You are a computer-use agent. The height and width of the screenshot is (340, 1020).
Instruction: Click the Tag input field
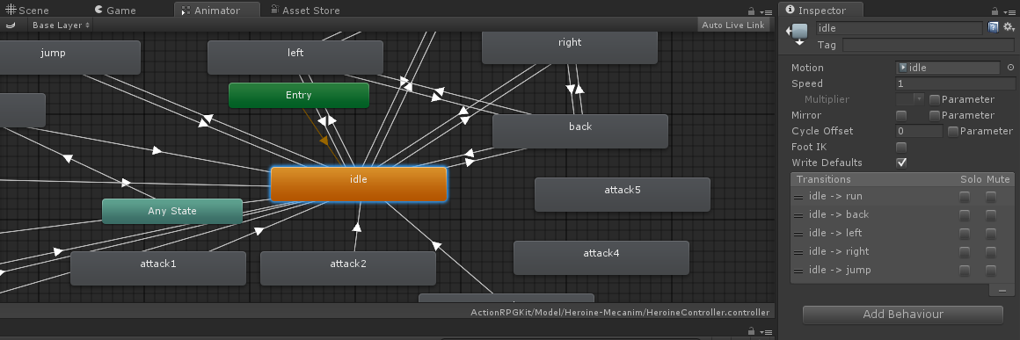(929, 45)
